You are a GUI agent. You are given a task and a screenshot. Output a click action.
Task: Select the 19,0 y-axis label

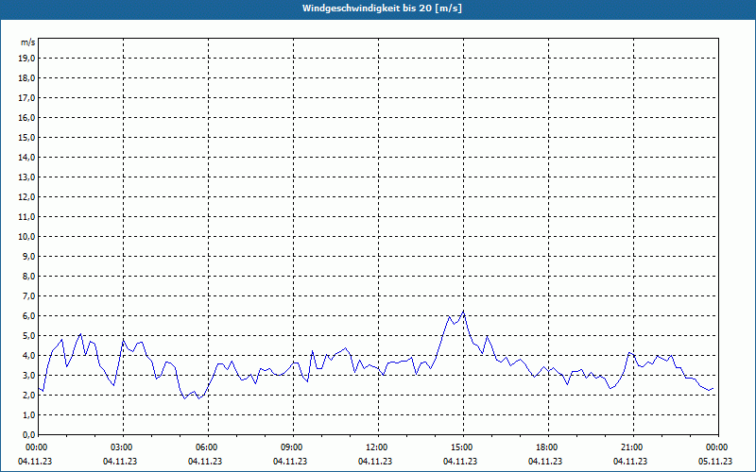[27, 59]
